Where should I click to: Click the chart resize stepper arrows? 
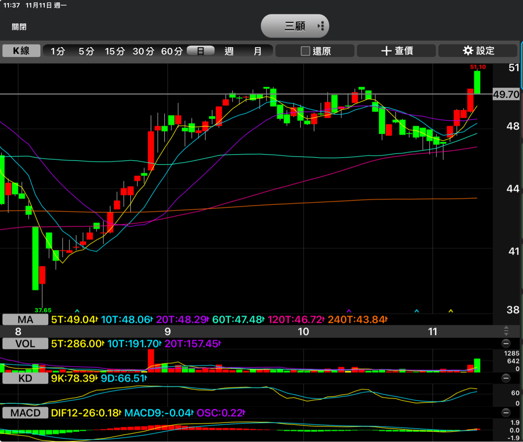tap(506, 331)
